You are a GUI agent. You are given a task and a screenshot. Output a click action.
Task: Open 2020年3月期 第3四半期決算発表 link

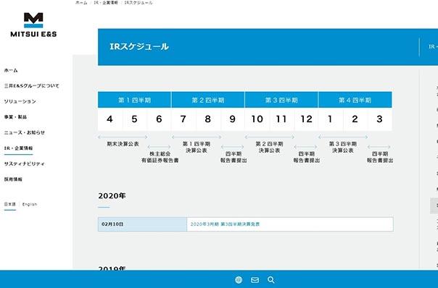(x=225, y=224)
